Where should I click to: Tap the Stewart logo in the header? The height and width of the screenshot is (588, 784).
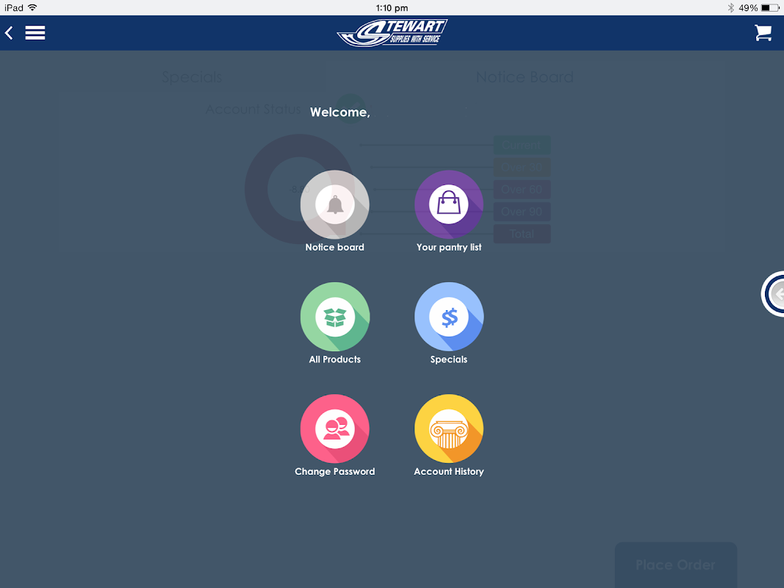coord(392,33)
